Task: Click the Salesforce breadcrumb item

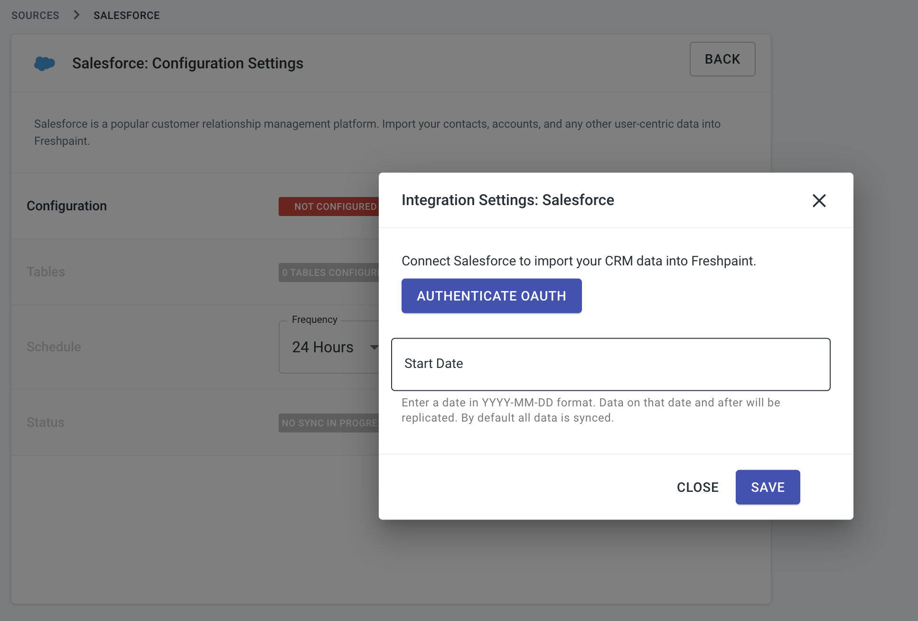Action: pos(127,15)
